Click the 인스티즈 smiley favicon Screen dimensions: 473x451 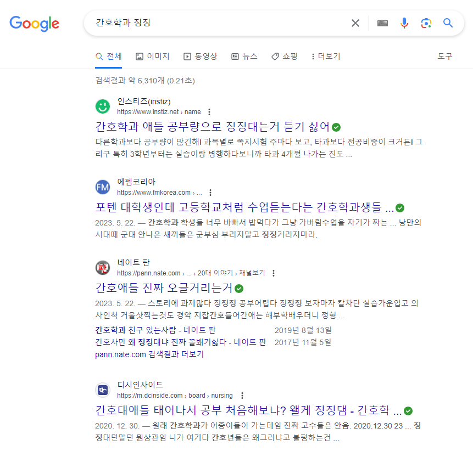103,106
